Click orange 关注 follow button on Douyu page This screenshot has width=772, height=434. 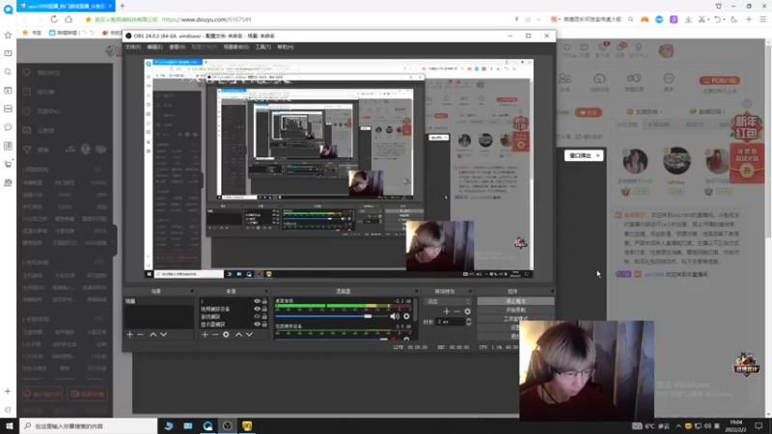[589, 113]
